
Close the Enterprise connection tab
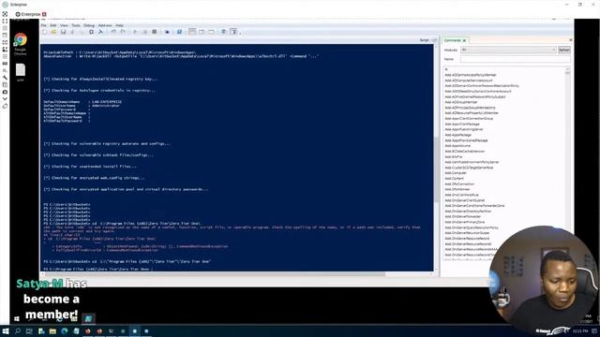(x=44, y=14)
